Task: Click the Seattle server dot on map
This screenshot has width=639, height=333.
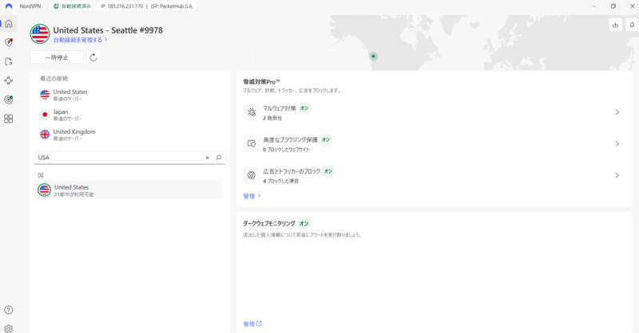Action: 373,56
